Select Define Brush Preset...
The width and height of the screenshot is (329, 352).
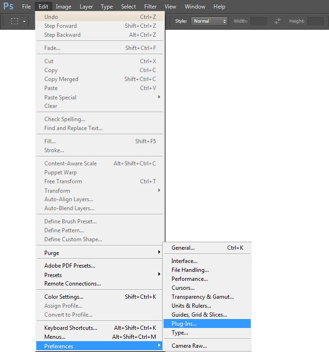[x=100, y=221]
